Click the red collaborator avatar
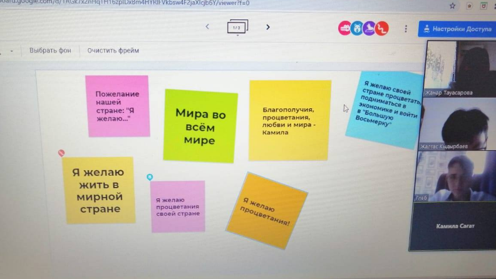Viewport: 496px width, 279px height. [x=382, y=28]
